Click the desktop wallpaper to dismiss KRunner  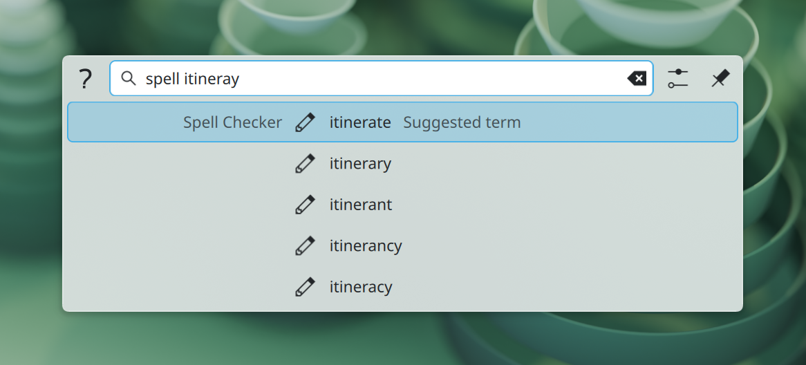pyautogui.click(x=401, y=340)
